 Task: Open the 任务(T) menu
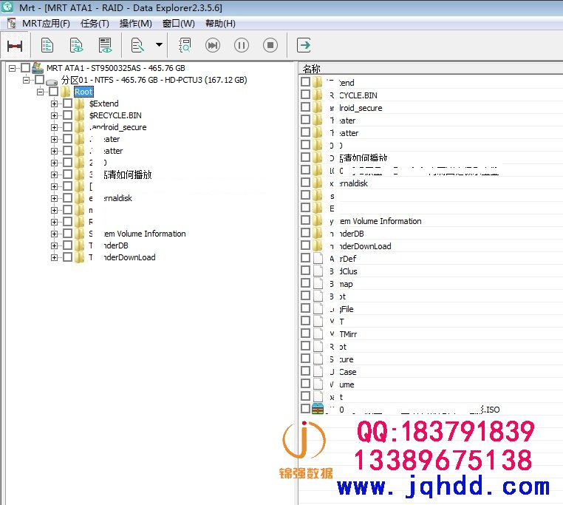(x=95, y=24)
